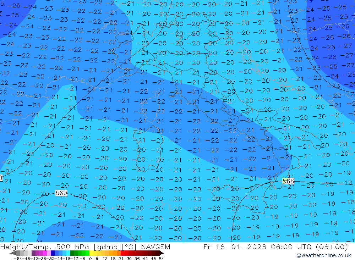Click the -54 legend scale value
Screen dimensions: 355x260
(x=18, y=259)
